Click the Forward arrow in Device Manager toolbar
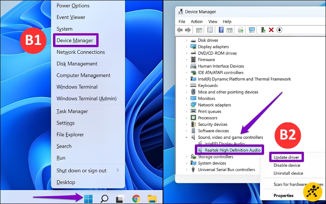Viewport: 326px width, 204px height. point(188,30)
